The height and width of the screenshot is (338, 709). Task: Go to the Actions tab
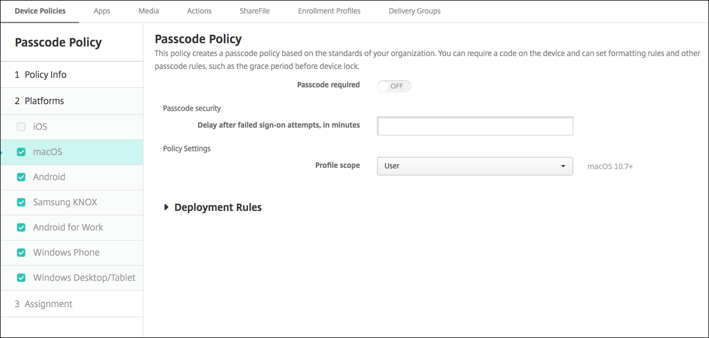click(199, 11)
